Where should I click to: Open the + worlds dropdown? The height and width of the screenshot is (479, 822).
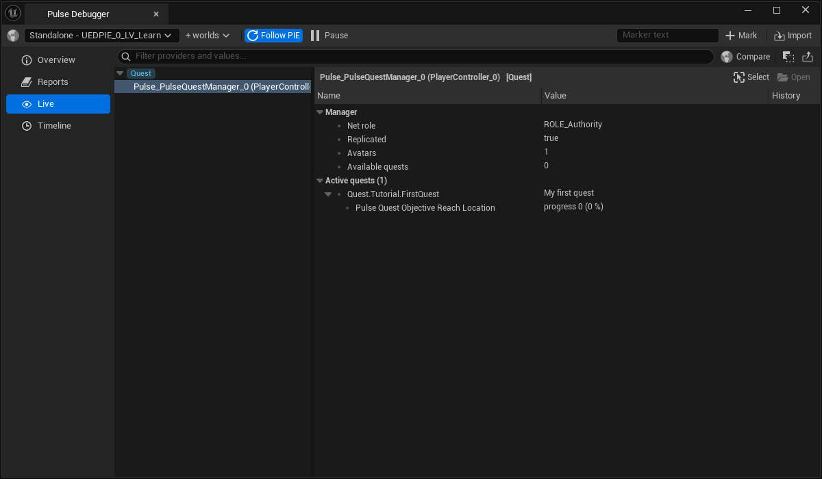[208, 36]
